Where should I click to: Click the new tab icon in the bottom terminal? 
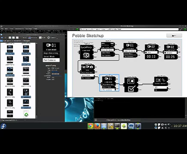tap(96, 120)
